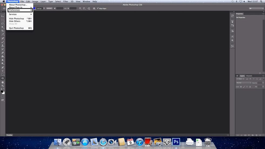Select the Crop tool
The image size is (265, 149).
2,31
